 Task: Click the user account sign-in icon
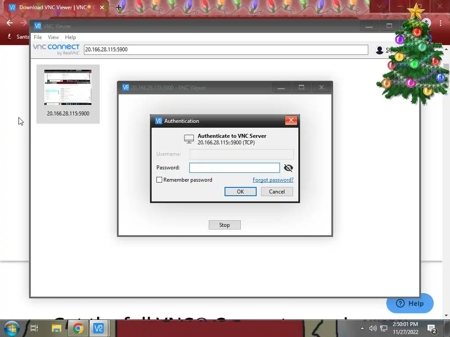(x=379, y=50)
